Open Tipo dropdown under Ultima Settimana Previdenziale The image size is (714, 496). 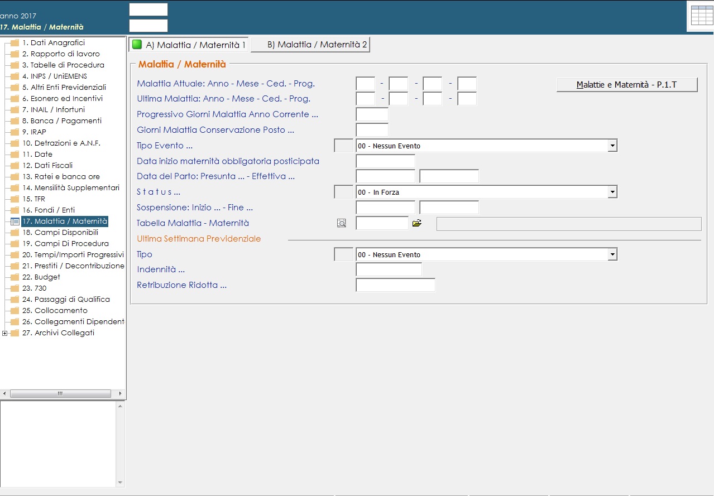[612, 255]
